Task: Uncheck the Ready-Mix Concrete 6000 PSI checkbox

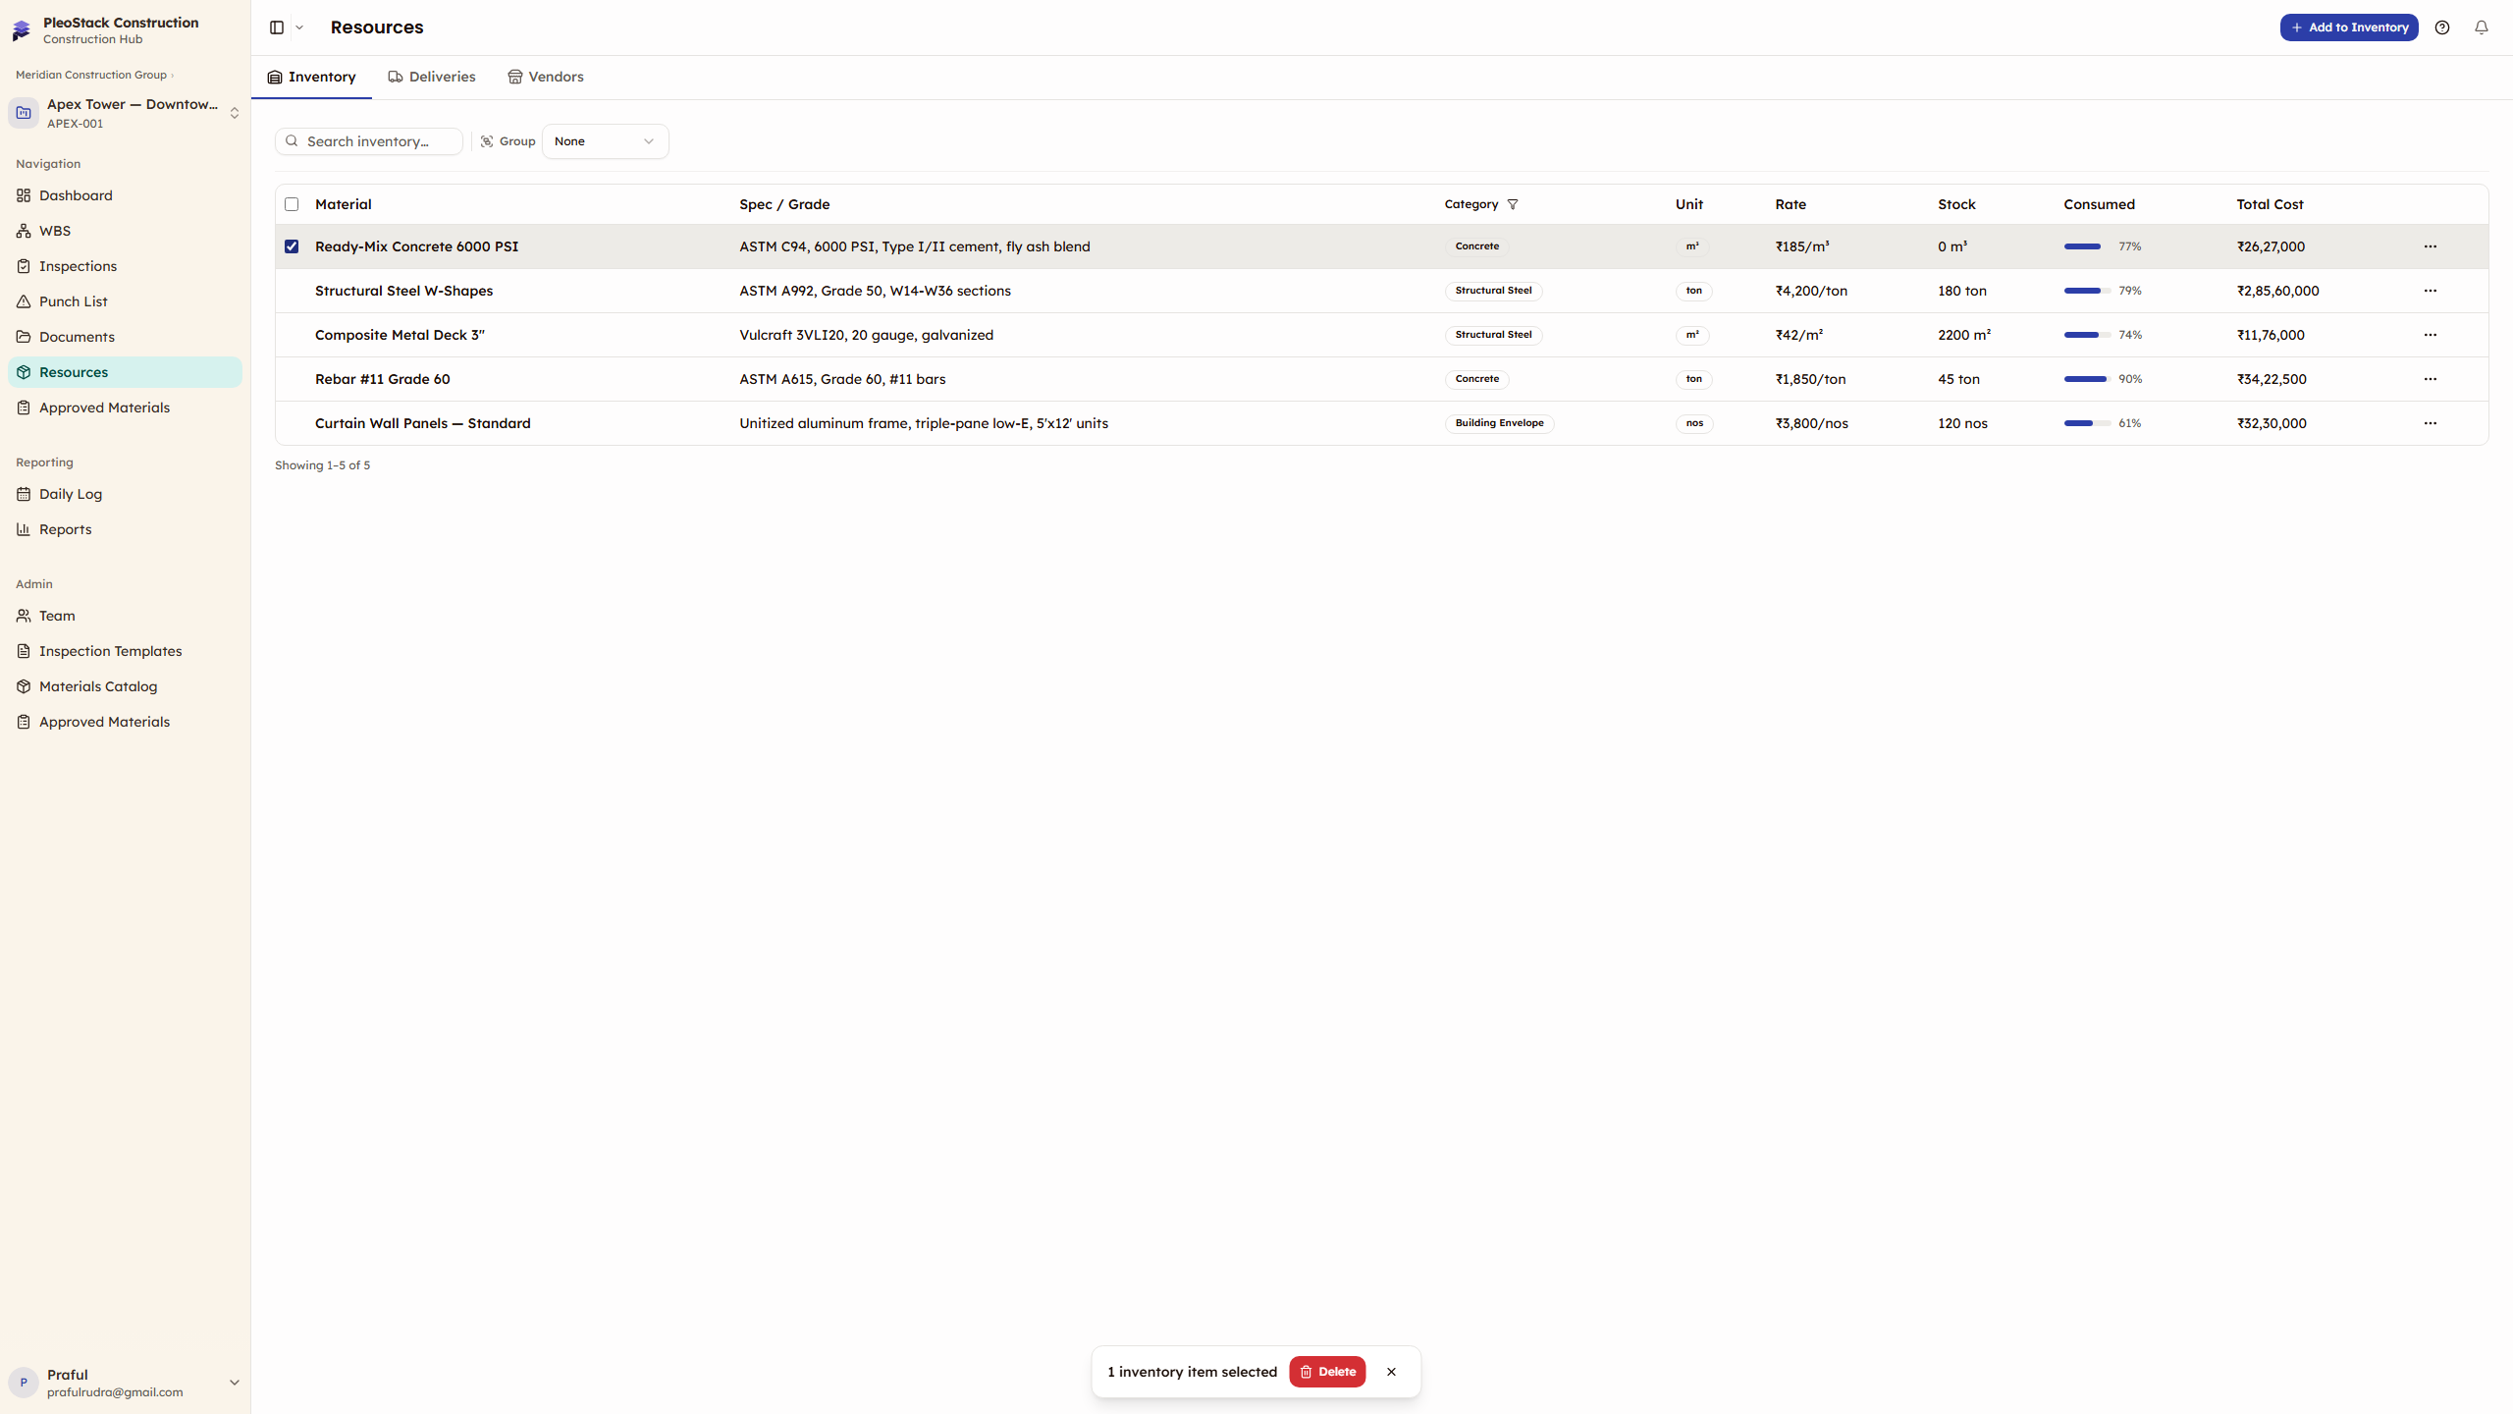Action: (292, 246)
